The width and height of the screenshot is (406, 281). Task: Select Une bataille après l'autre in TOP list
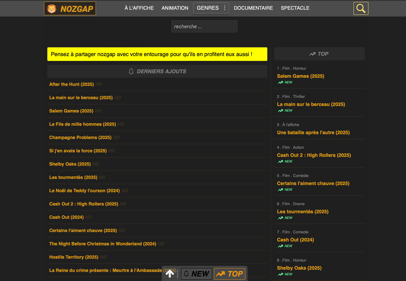click(x=313, y=133)
